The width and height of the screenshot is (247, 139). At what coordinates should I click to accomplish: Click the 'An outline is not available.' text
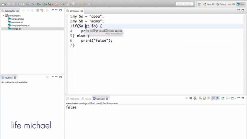click(x=15, y=82)
